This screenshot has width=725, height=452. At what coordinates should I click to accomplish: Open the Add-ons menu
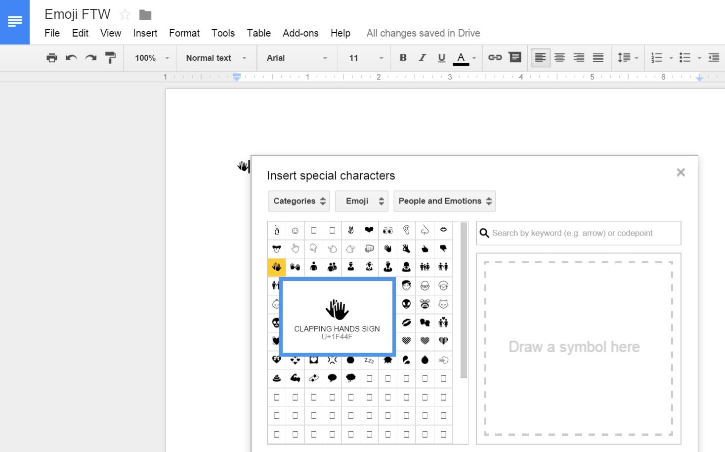click(x=300, y=33)
